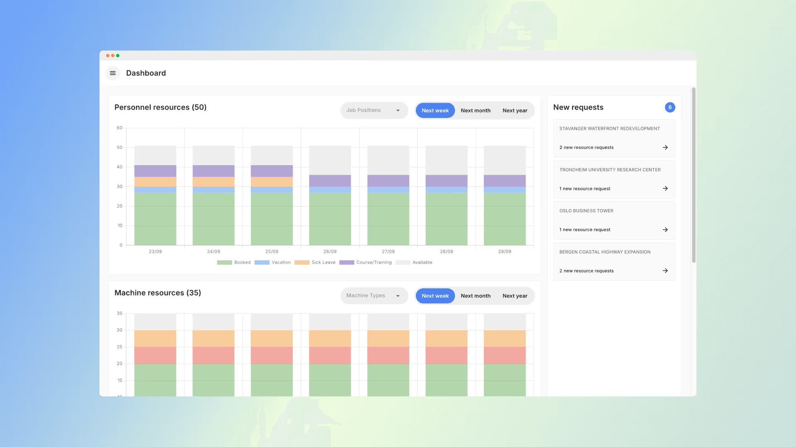Click the dashboard vertical scrollbar
796x447 pixels.
click(694, 175)
